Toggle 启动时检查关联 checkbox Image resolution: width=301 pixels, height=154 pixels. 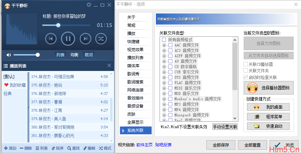click(x=245, y=77)
